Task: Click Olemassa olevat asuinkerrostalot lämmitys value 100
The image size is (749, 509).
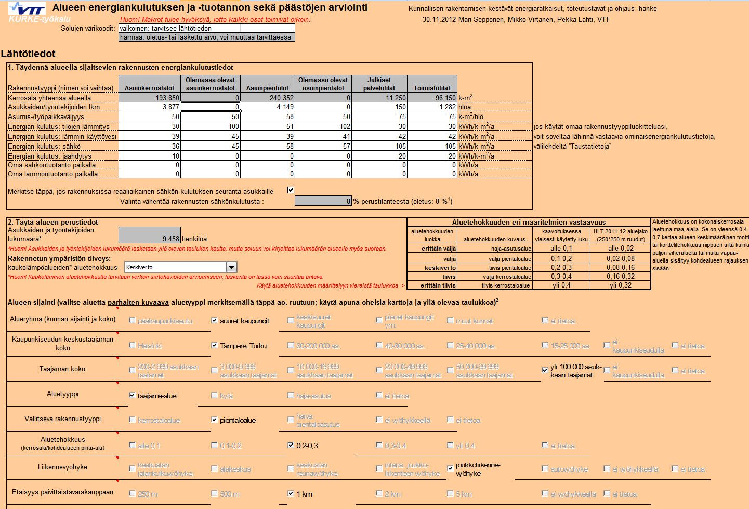Action: tap(211, 126)
